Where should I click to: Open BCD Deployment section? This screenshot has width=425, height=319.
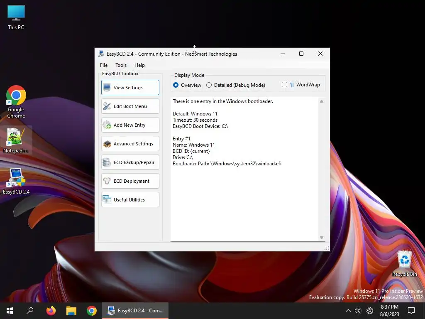[x=130, y=181]
